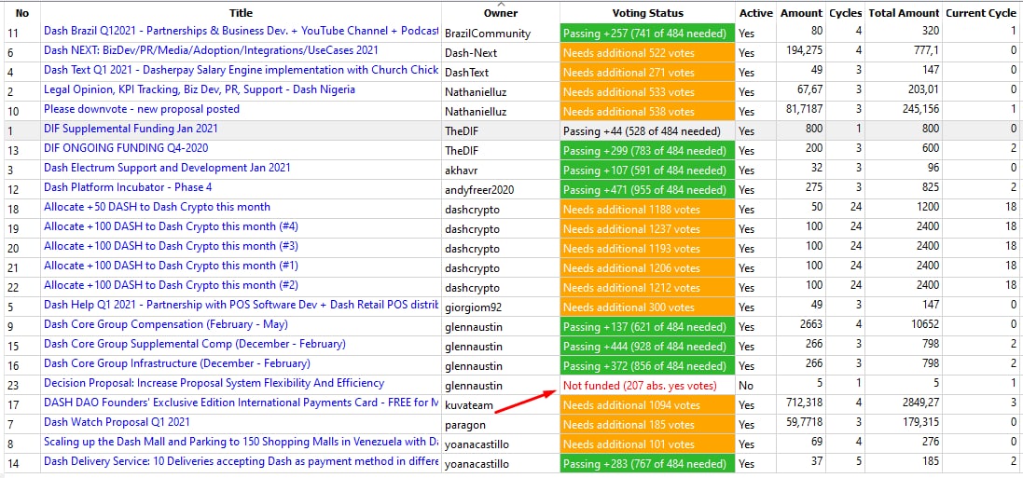The image size is (1023, 478).
Task: Open Dash Core Group Compensation (February - May)
Action: click(x=166, y=324)
